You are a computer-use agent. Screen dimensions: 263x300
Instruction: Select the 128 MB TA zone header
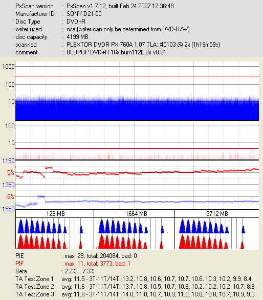coord(55,214)
